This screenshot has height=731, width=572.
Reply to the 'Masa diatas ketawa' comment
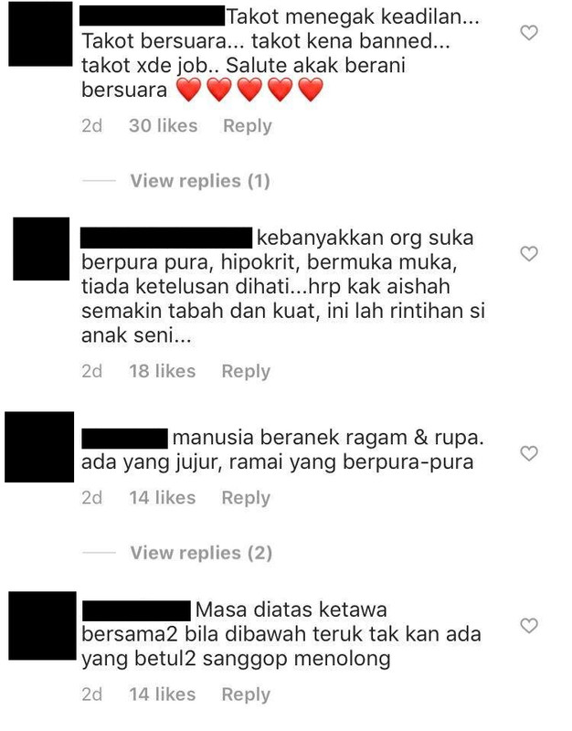click(246, 694)
